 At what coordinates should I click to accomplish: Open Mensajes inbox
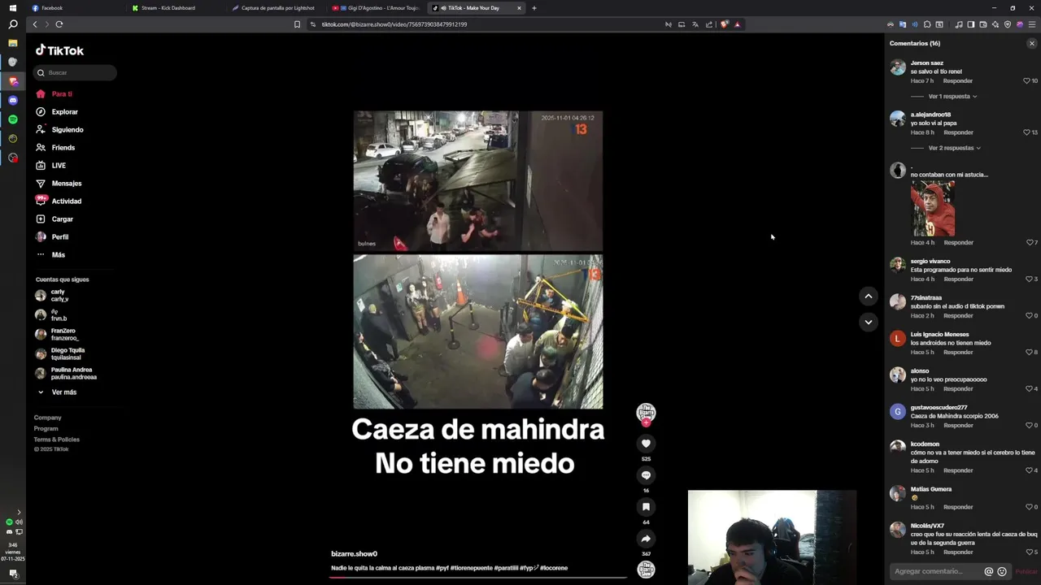click(x=59, y=184)
